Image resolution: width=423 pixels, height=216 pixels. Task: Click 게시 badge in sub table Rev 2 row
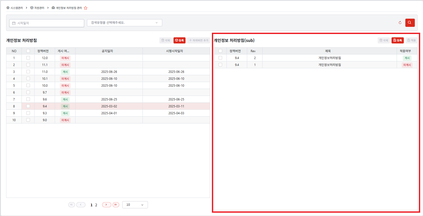coord(407,58)
